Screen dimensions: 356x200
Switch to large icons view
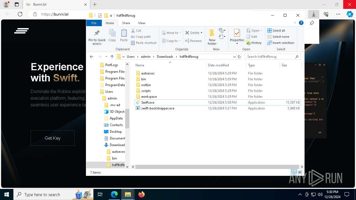point(300,172)
